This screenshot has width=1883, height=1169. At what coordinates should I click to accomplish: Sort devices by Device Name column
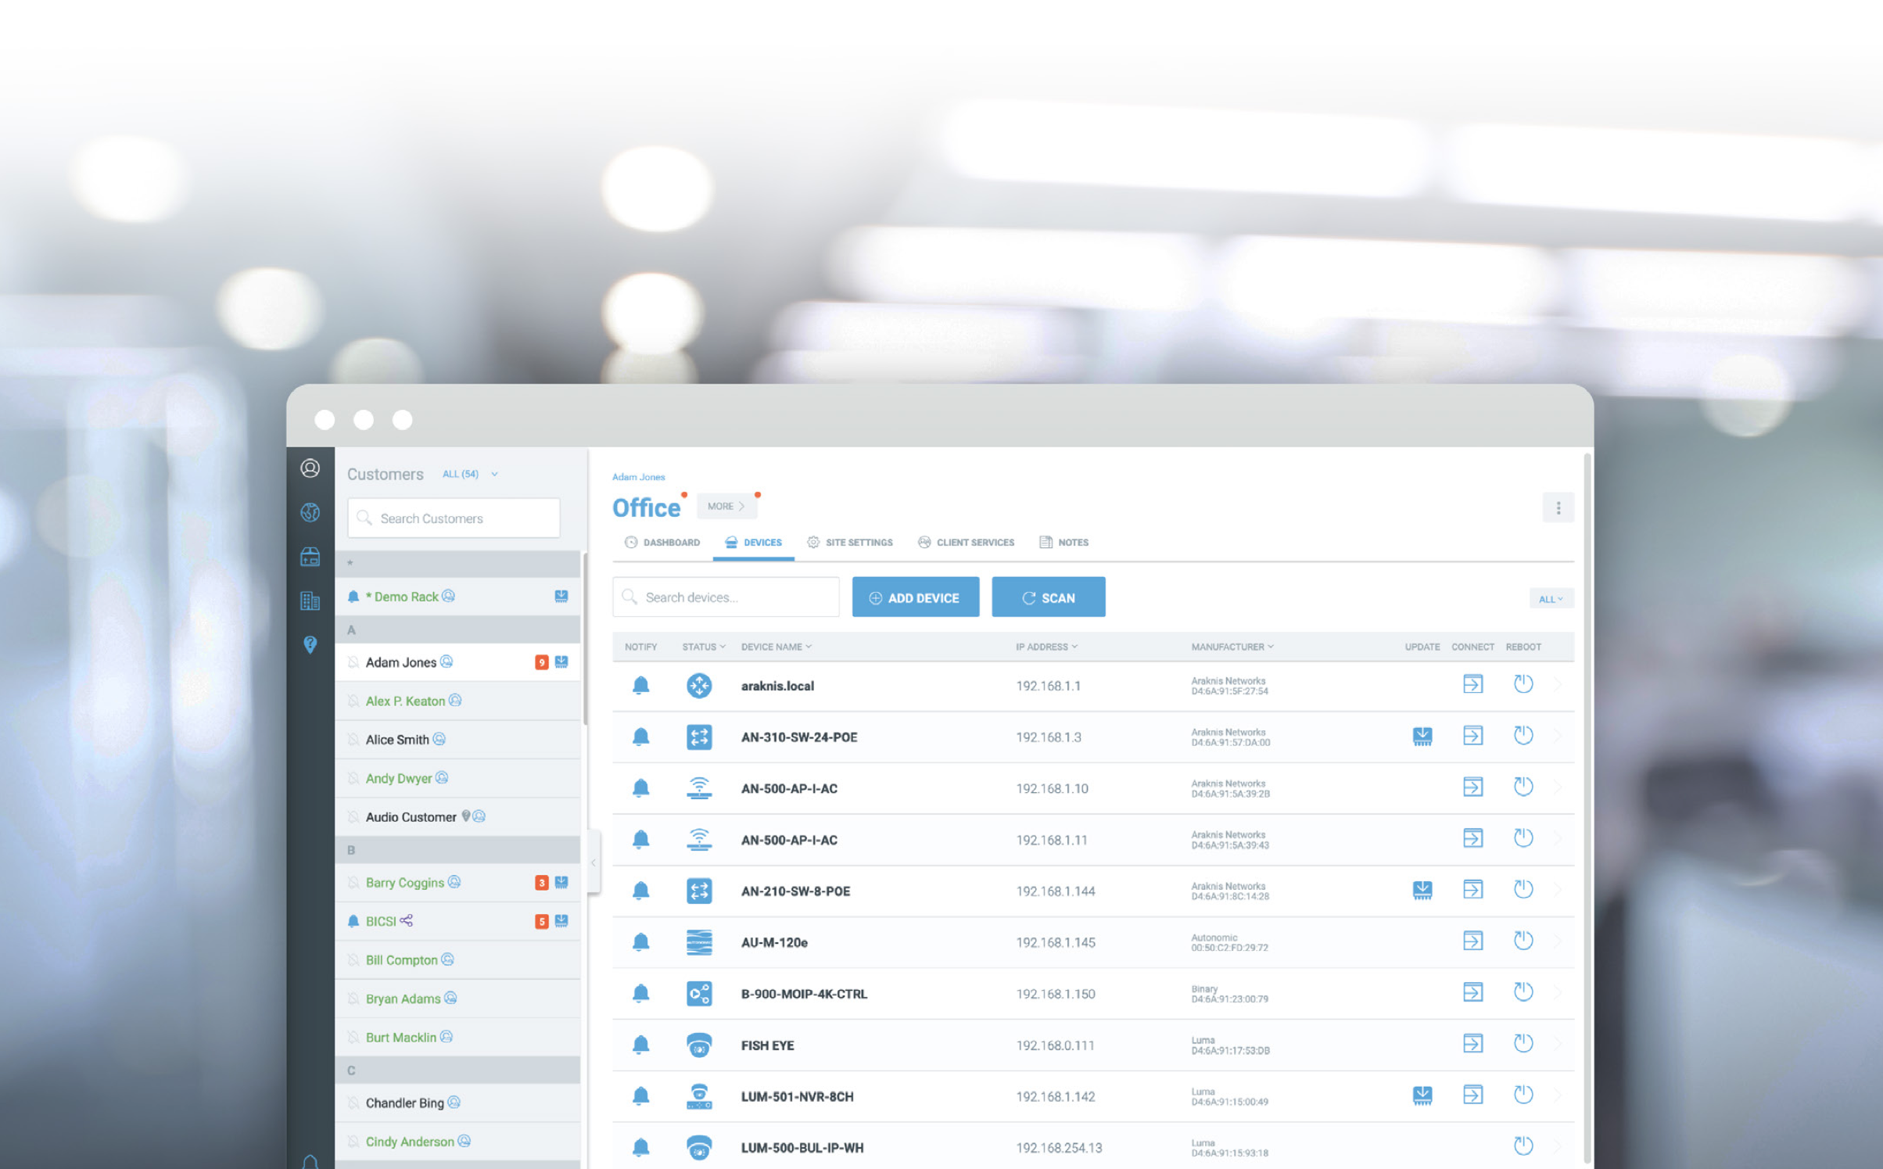[x=776, y=647]
